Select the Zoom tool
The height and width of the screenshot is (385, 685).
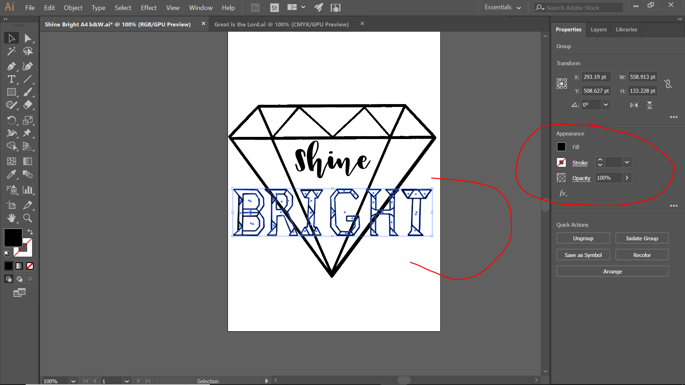point(27,218)
